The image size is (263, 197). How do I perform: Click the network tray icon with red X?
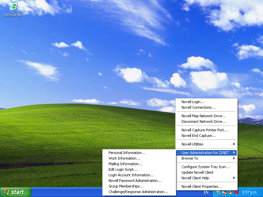(x=225, y=192)
